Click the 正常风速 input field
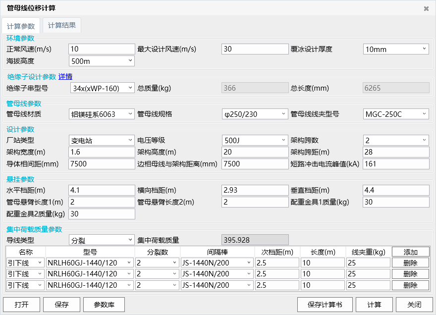 [x=102, y=49]
